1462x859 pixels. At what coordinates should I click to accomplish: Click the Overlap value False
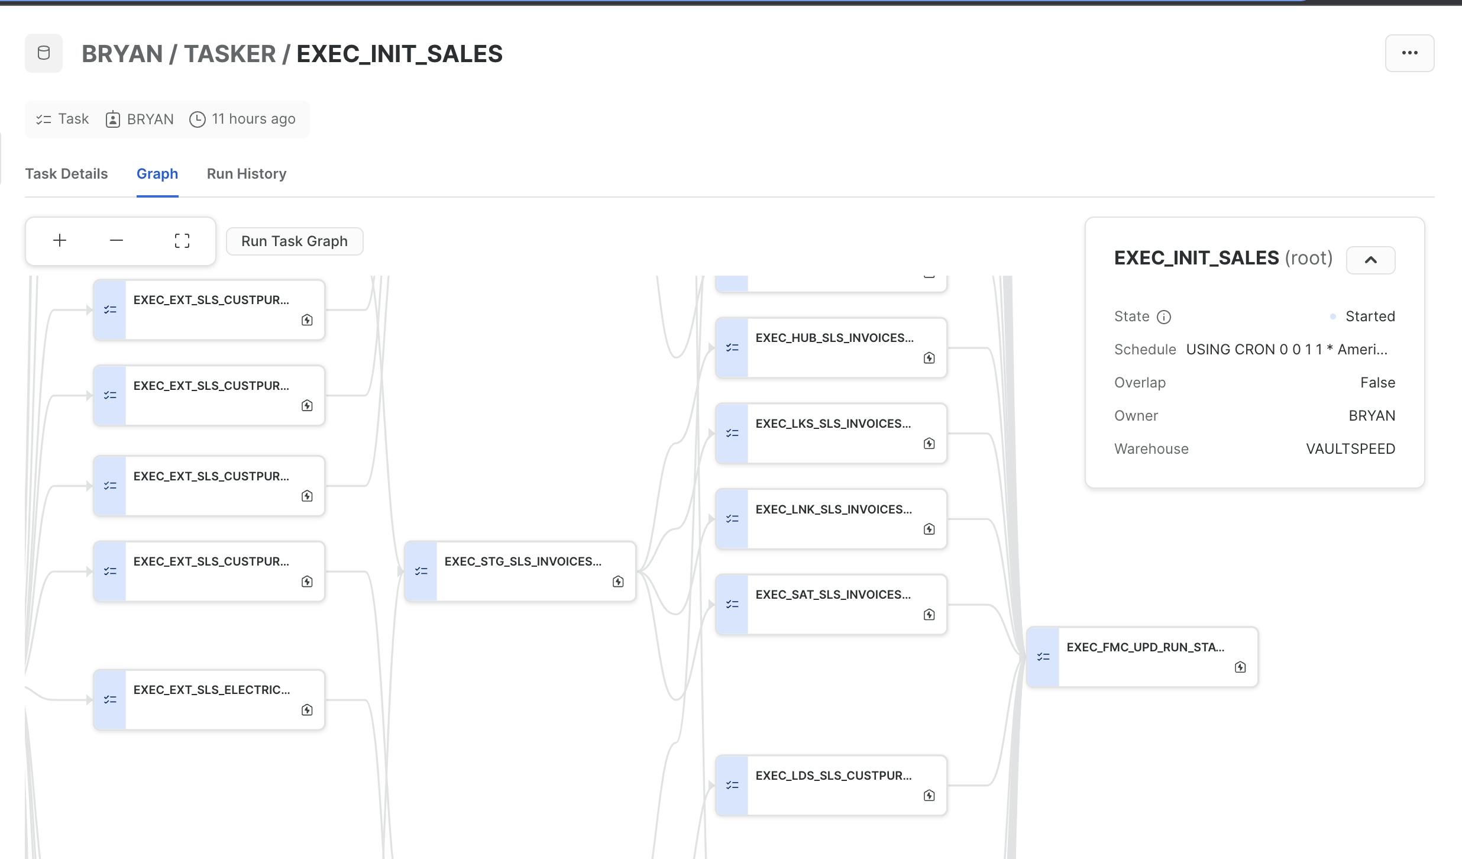click(1377, 383)
